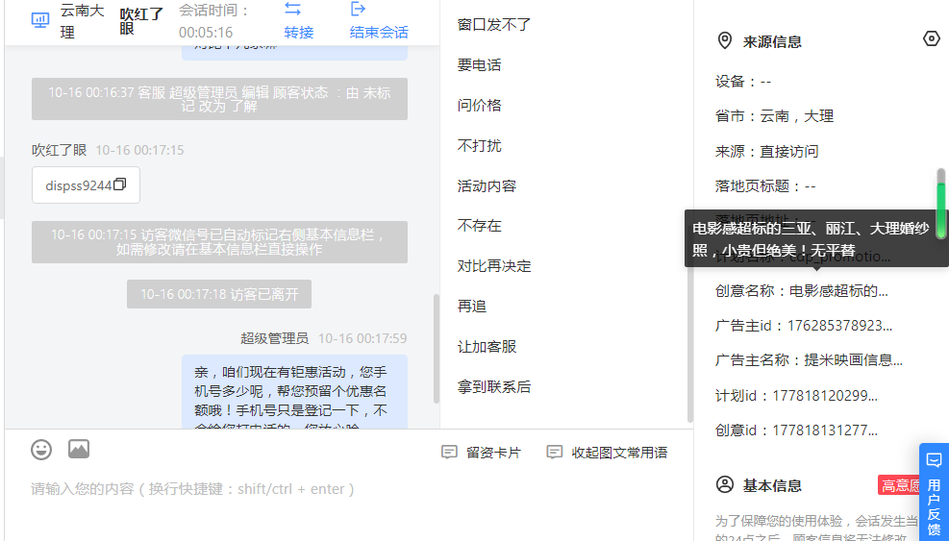Open the emoji picker smiley icon

(41, 450)
